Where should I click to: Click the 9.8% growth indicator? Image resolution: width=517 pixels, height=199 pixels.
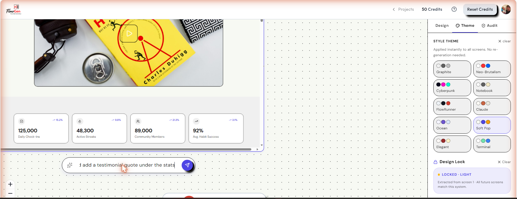(x=116, y=120)
